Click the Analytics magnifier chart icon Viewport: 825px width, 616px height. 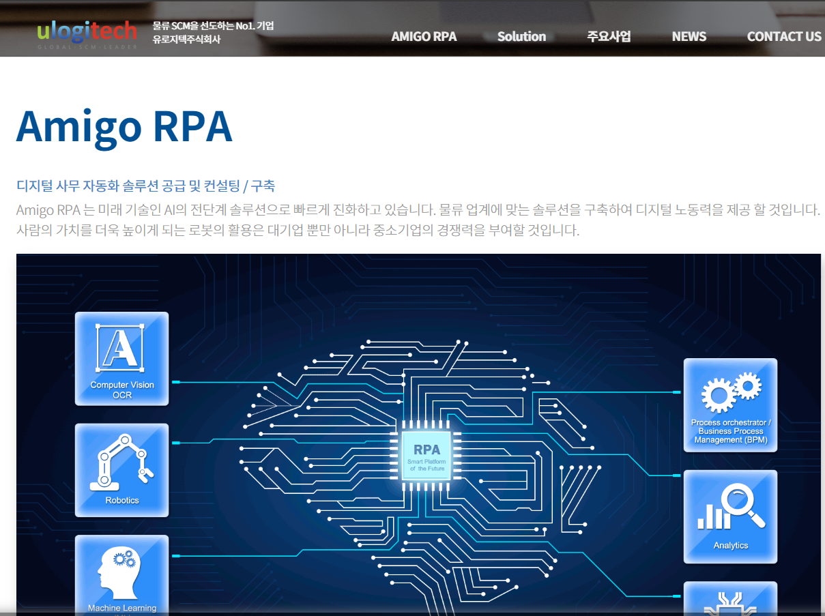pyautogui.click(x=730, y=516)
